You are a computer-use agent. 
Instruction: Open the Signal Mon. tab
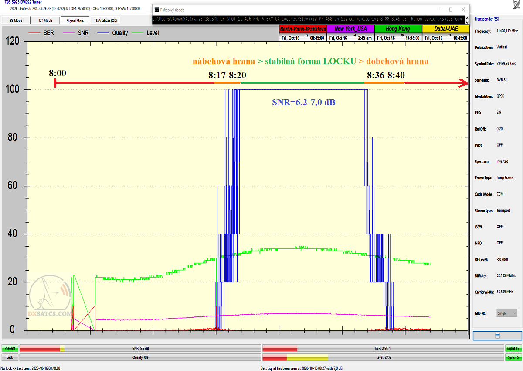click(x=75, y=21)
